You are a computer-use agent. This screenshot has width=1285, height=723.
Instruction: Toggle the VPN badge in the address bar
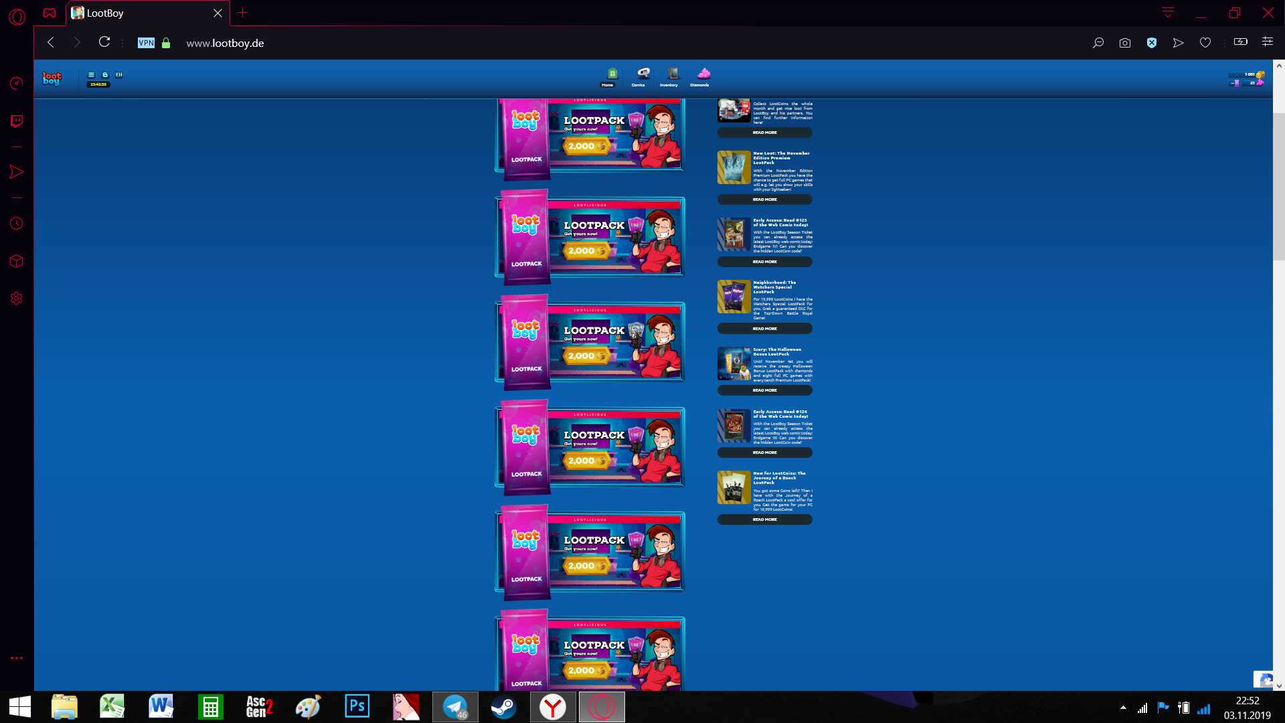(x=146, y=43)
